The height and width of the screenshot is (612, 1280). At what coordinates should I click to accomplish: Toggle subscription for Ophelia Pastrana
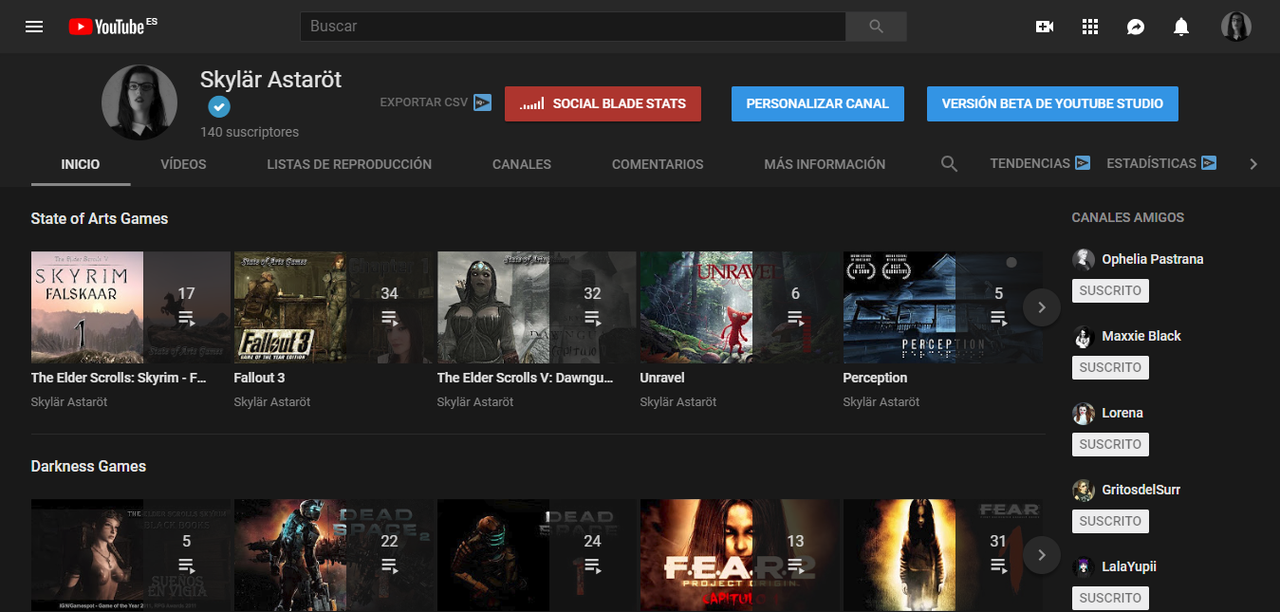pos(1110,290)
